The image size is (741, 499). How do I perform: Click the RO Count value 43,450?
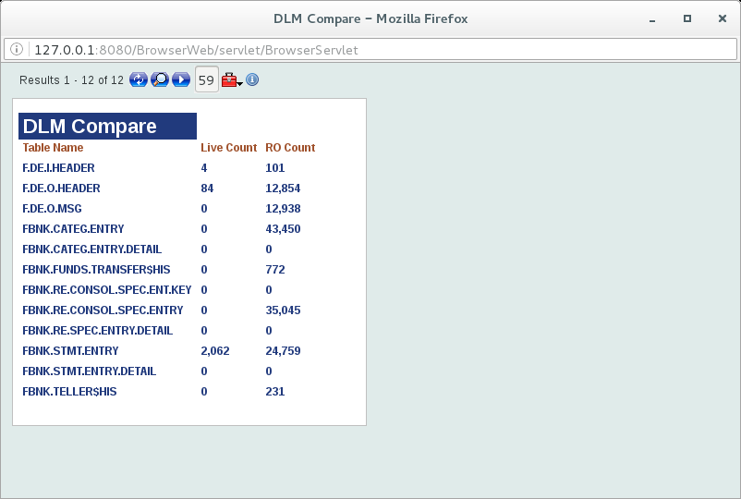pyautogui.click(x=282, y=229)
